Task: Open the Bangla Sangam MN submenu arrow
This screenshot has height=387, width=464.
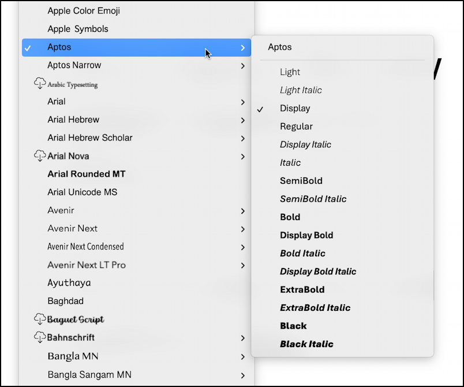Action: (242, 375)
